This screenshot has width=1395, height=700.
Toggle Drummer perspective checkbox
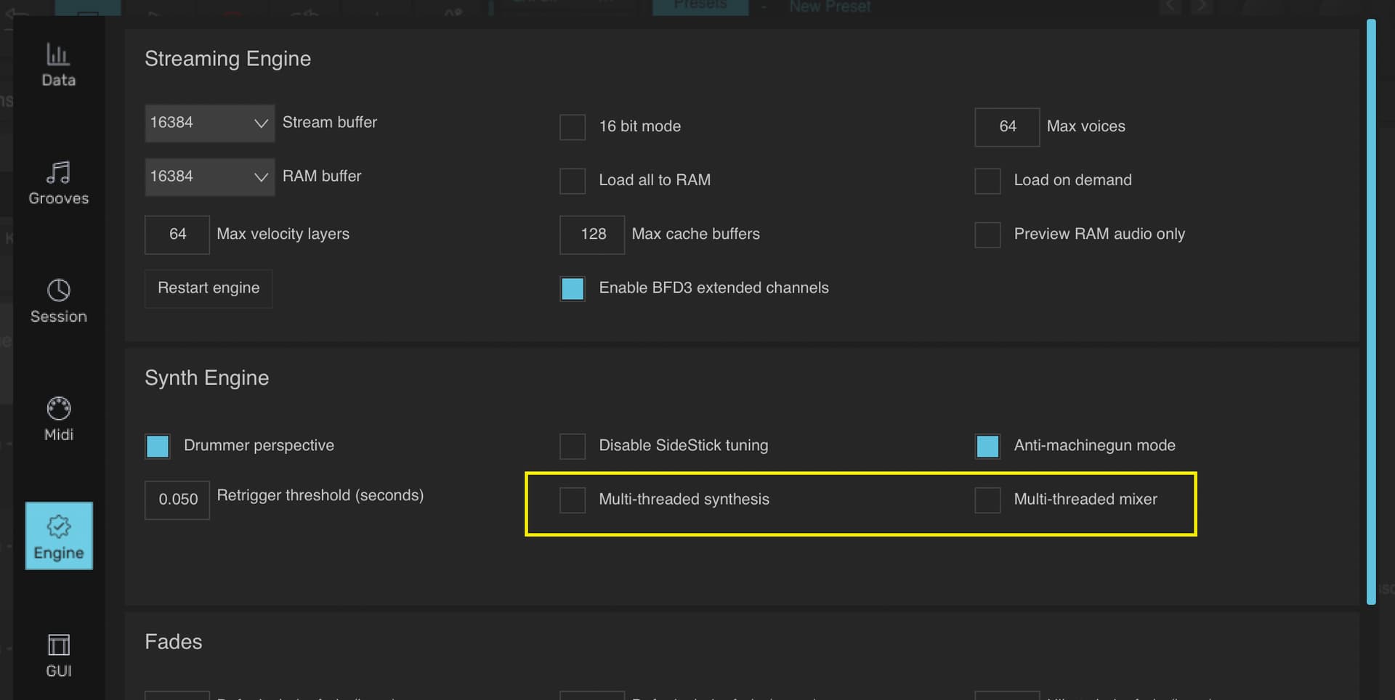click(x=158, y=446)
